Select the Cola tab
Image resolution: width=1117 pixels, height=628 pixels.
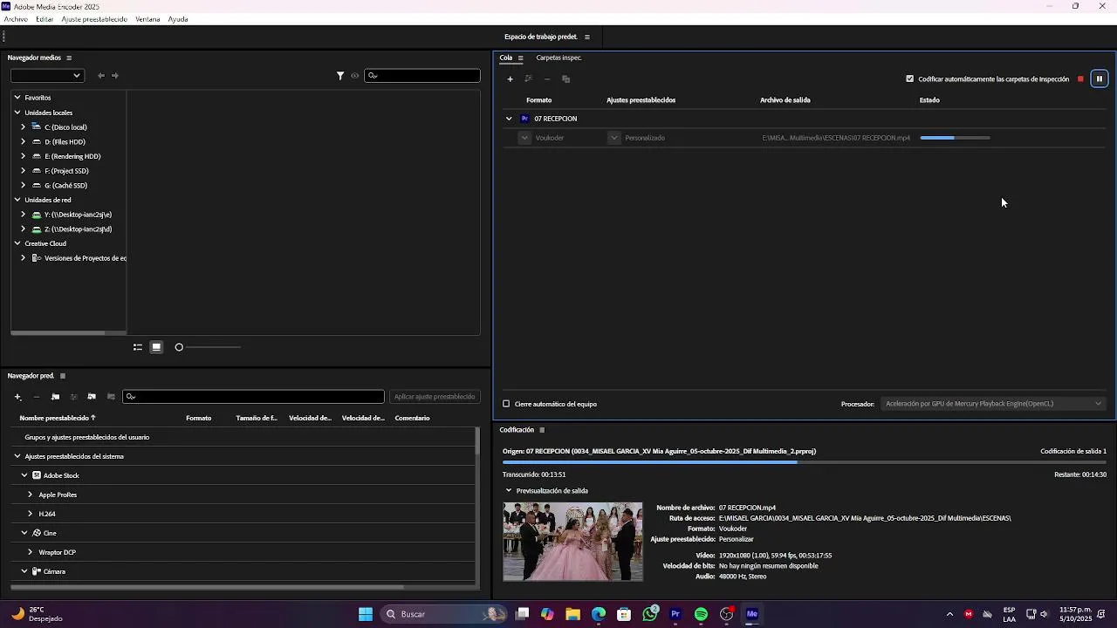506,58
